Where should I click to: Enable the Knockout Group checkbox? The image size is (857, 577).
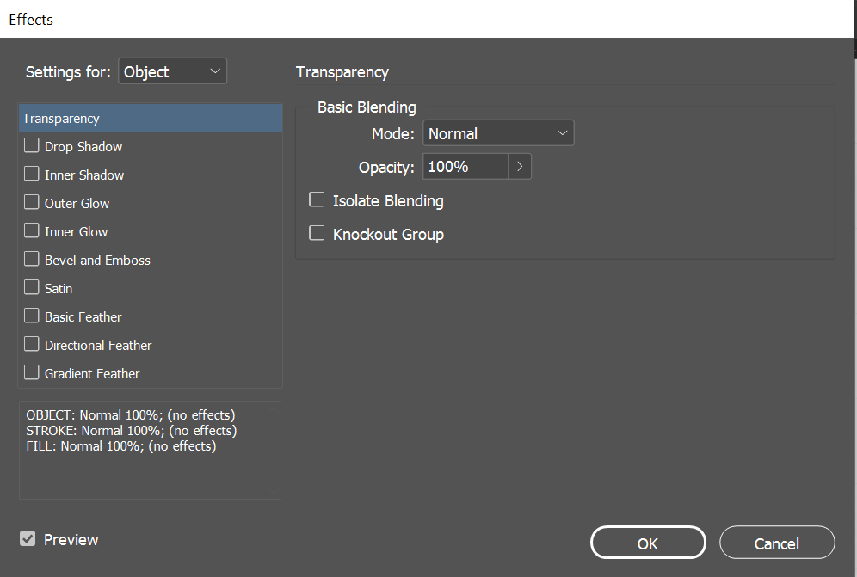pyautogui.click(x=318, y=234)
